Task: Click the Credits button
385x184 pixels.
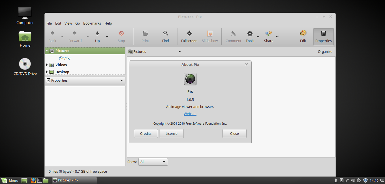Action: tap(146, 133)
